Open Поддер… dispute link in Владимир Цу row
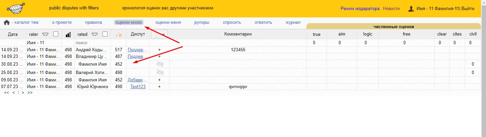The image size is (486, 137). 137,56
